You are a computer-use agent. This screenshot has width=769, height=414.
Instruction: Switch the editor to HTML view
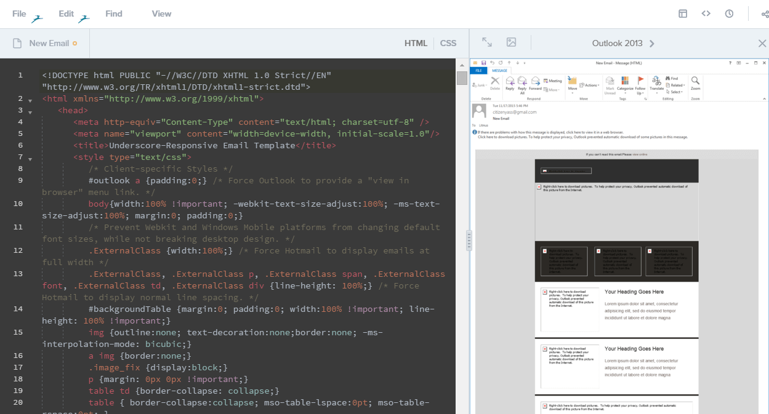[416, 43]
